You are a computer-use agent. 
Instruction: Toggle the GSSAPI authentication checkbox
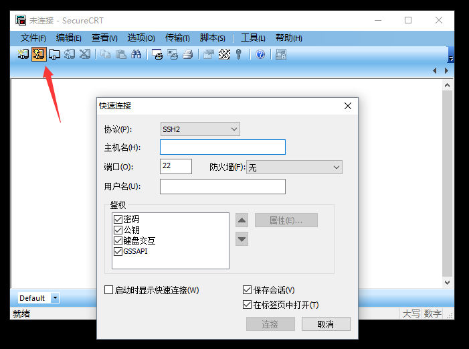point(118,251)
